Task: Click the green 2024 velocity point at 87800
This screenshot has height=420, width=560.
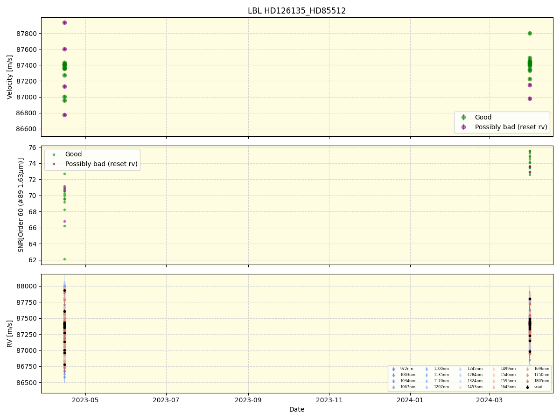Action: [x=530, y=33]
